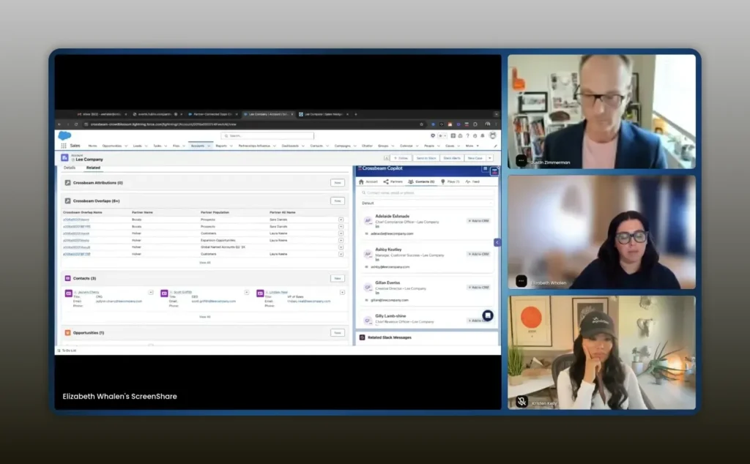
Task: Click the Contacts related list icon
Action: pyautogui.click(x=67, y=278)
